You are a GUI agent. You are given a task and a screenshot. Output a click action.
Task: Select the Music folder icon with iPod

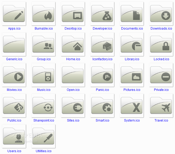pos(43,75)
